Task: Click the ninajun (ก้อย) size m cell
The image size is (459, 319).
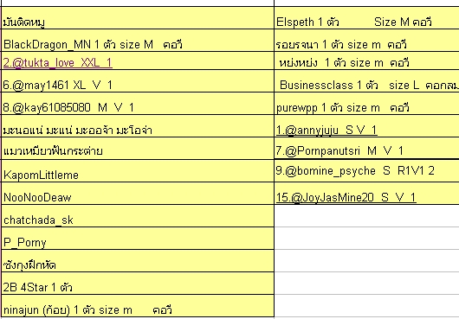Action: click(x=138, y=306)
